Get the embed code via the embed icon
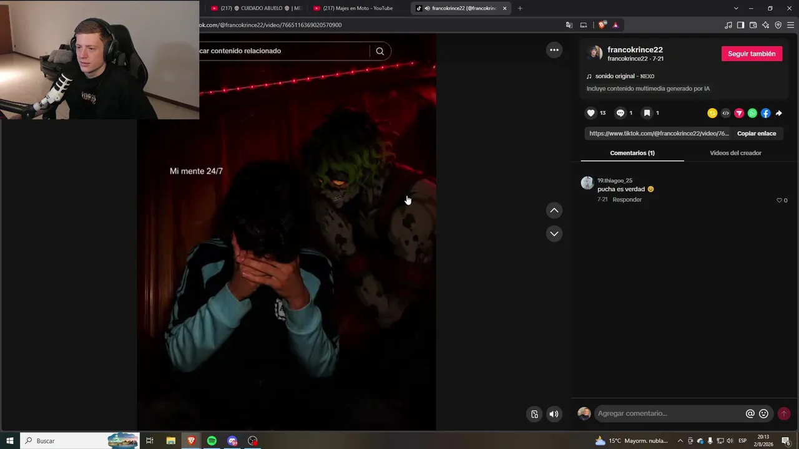 pos(725,113)
